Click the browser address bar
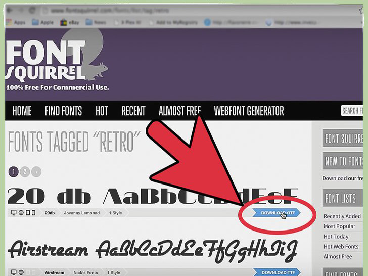Viewport: 368px width, 276px height. (200, 11)
